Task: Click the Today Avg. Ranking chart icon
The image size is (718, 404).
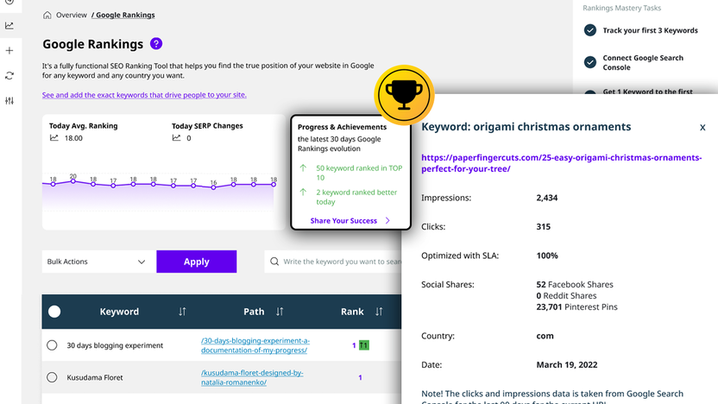Action: coord(54,138)
